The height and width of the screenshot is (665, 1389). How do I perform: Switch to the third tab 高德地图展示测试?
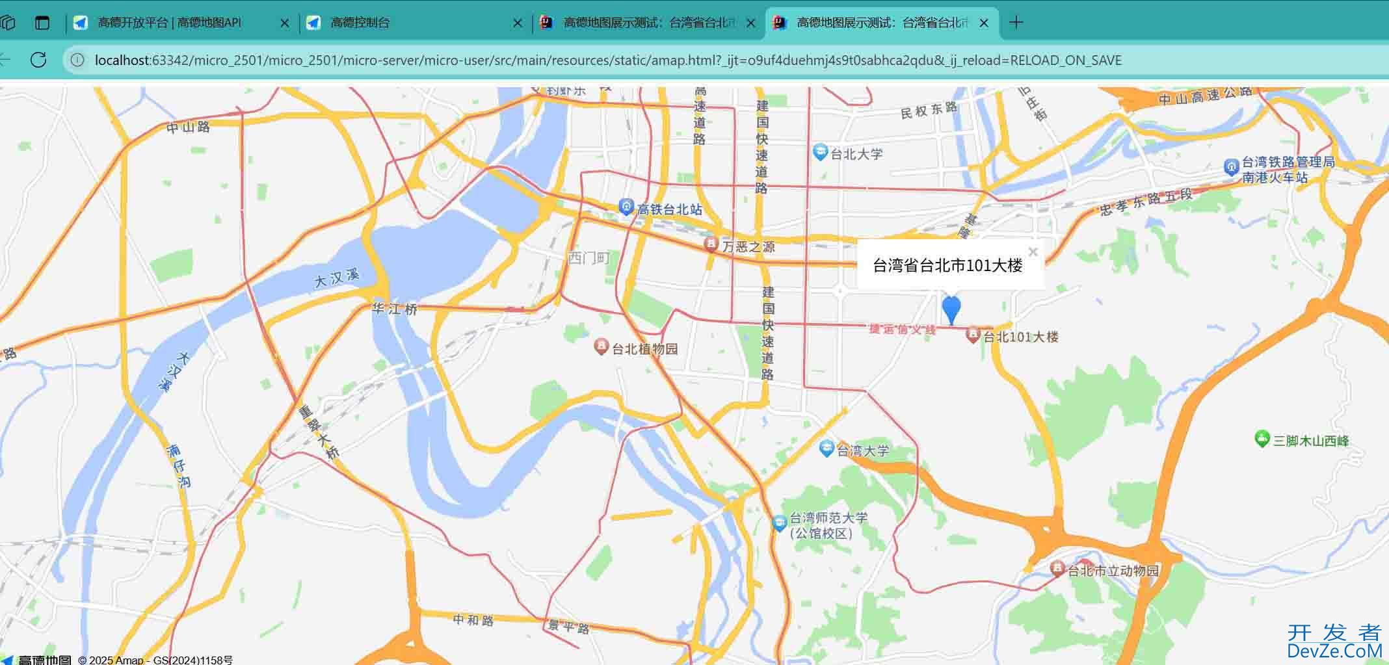pos(648,23)
